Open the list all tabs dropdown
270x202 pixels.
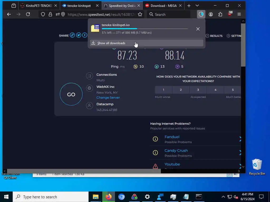(x=197, y=6)
